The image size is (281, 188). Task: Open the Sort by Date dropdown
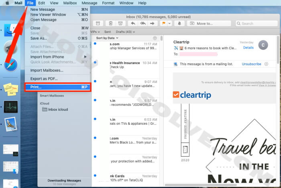click(107, 38)
